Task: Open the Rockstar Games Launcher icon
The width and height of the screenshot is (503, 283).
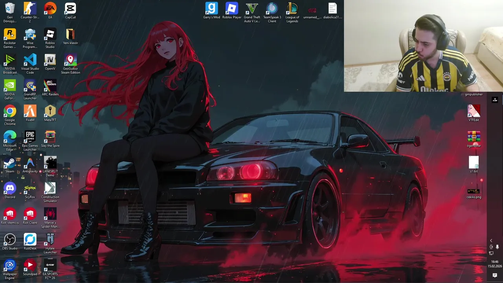Action: (x=10, y=38)
